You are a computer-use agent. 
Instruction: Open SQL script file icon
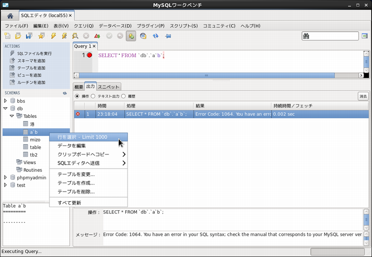18,36
